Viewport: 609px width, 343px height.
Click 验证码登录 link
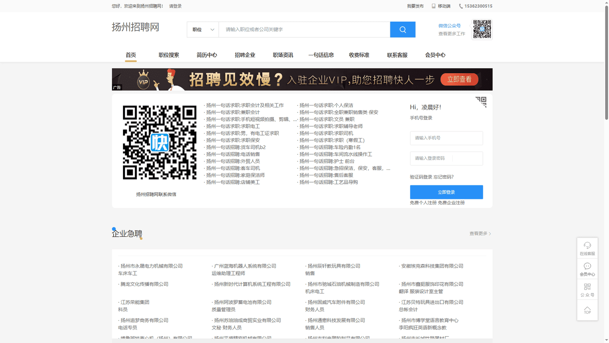pos(421,177)
